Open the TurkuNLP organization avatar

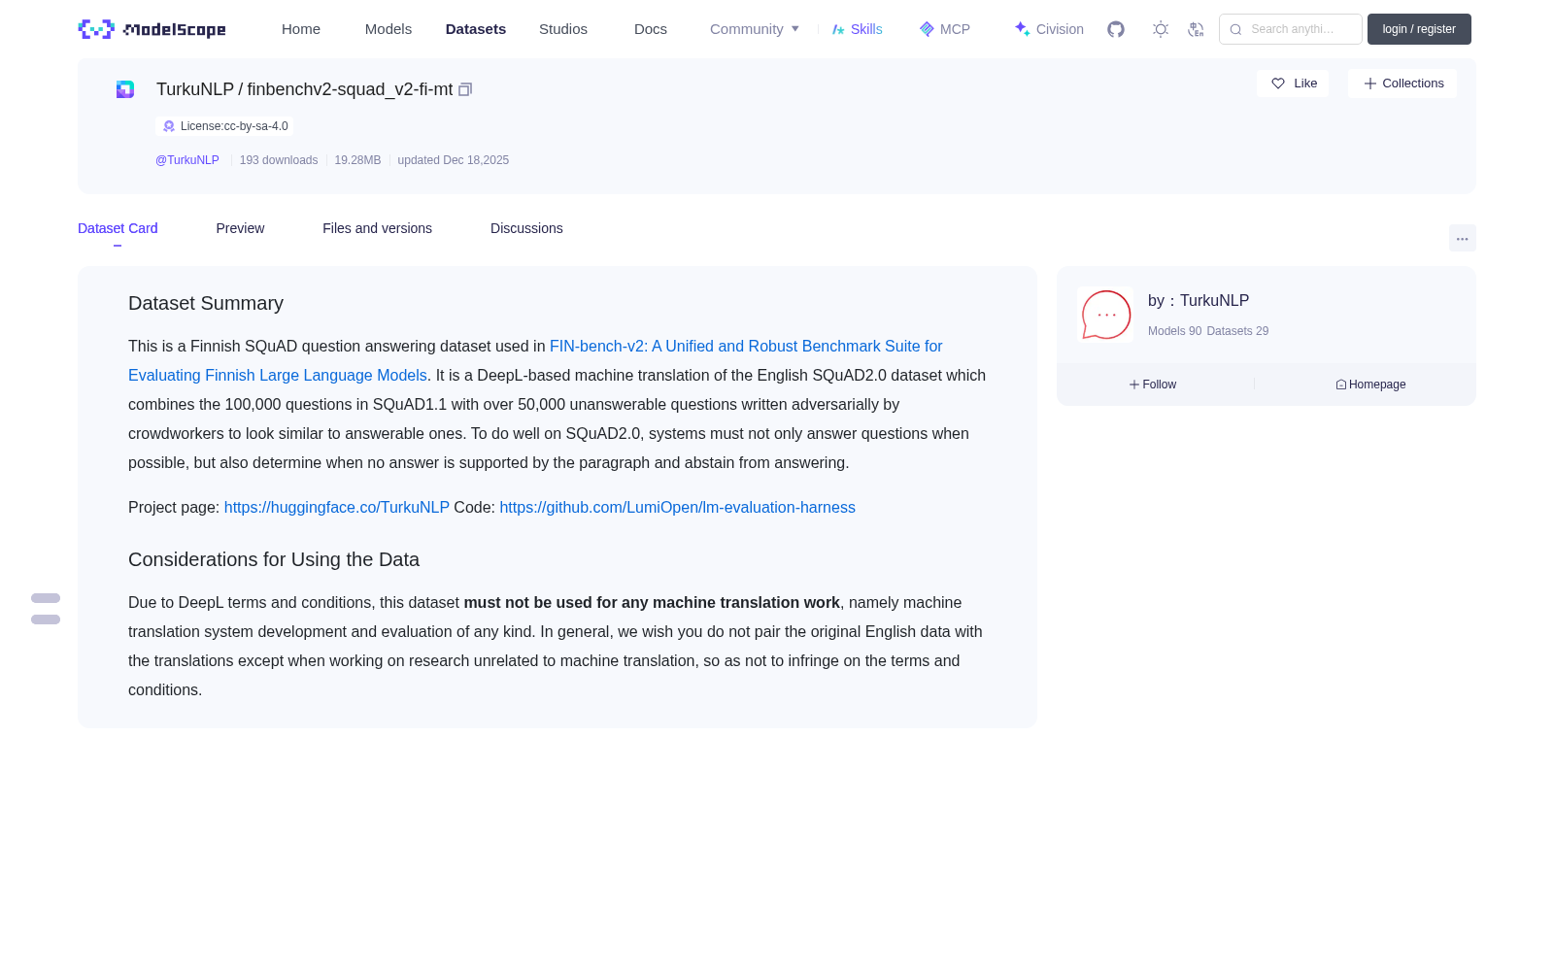click(x=1105, y=315)
